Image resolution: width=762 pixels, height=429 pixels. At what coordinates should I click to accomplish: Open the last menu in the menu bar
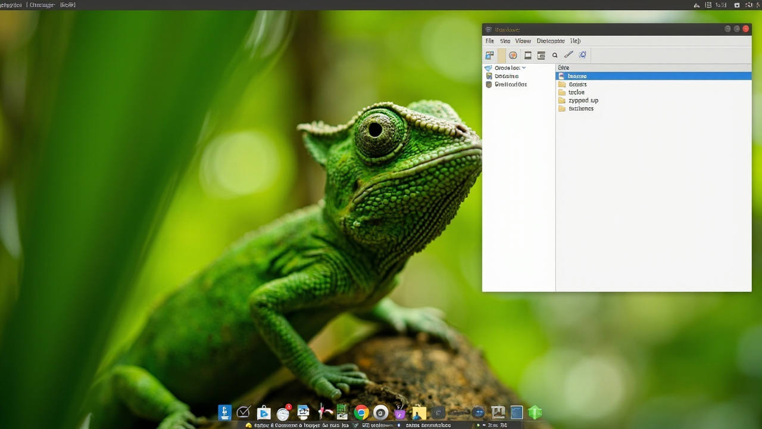pos(575,41)
